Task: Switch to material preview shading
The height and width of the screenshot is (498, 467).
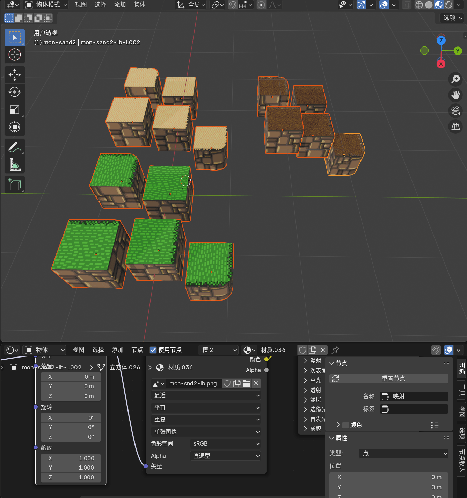Action: (439, 5)
